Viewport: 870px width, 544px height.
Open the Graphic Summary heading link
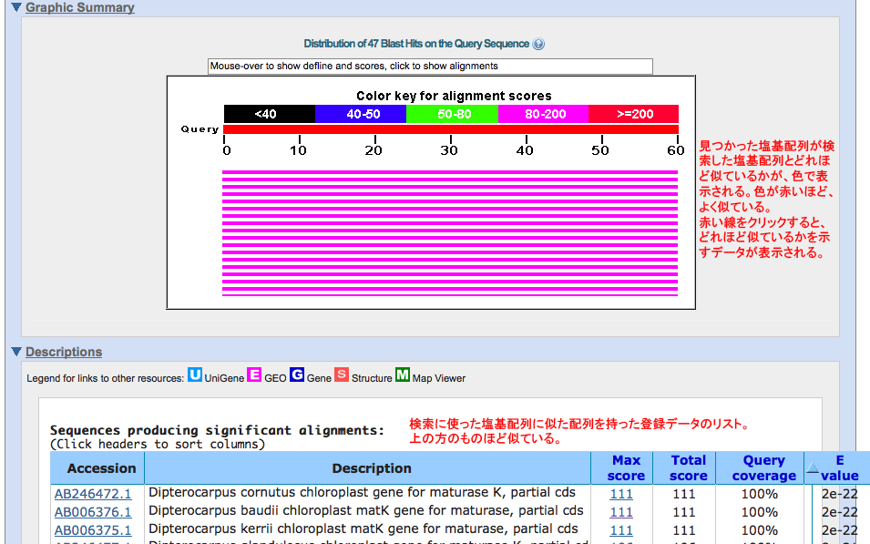79,8
